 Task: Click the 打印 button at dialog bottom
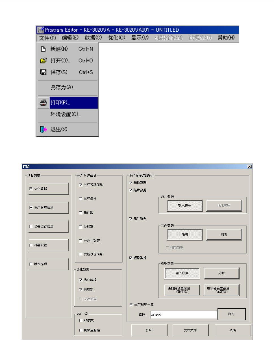(x=150, y=330)
